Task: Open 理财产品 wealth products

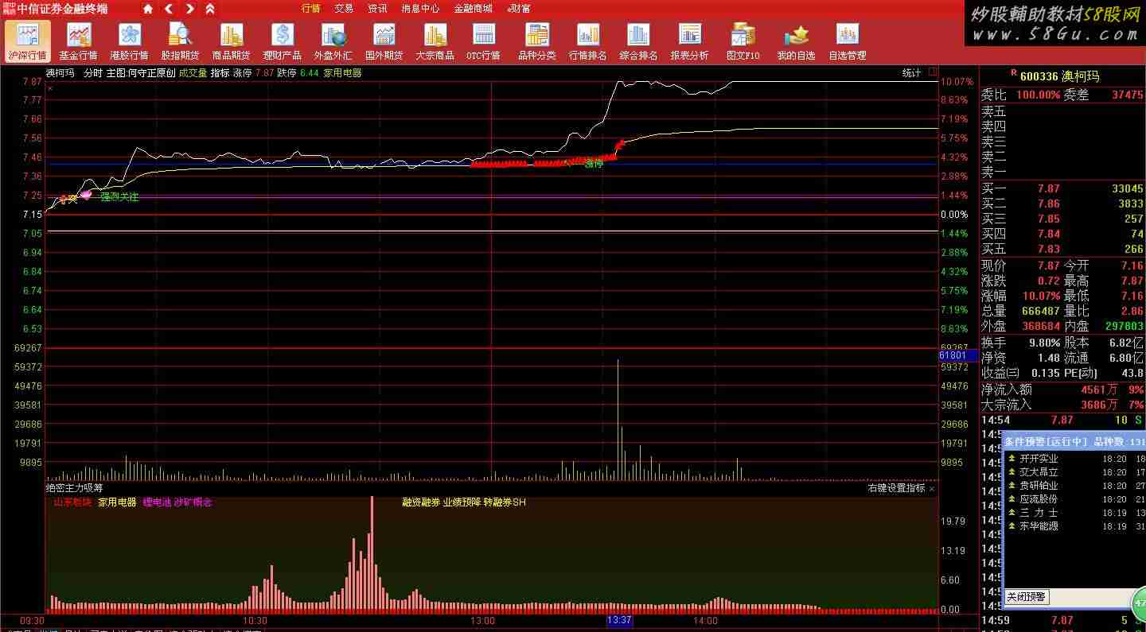Action: point(283,41)
